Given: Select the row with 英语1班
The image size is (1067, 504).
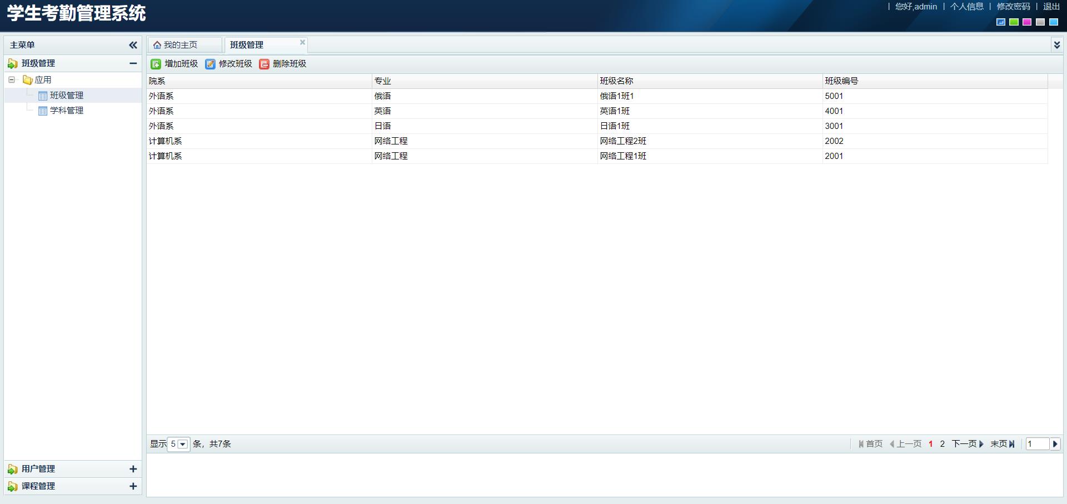Looking at the screenshot, I should point(597,111).
